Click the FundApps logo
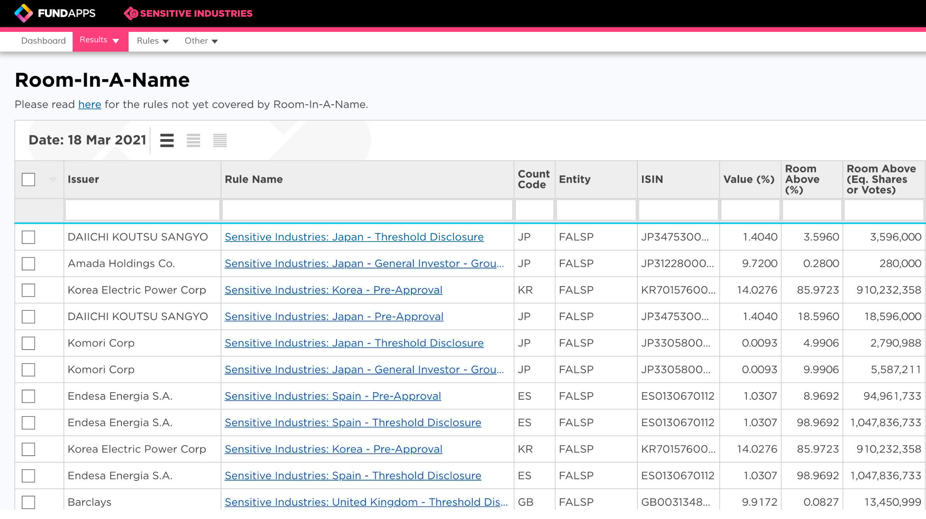 click(x=55, y=13)
